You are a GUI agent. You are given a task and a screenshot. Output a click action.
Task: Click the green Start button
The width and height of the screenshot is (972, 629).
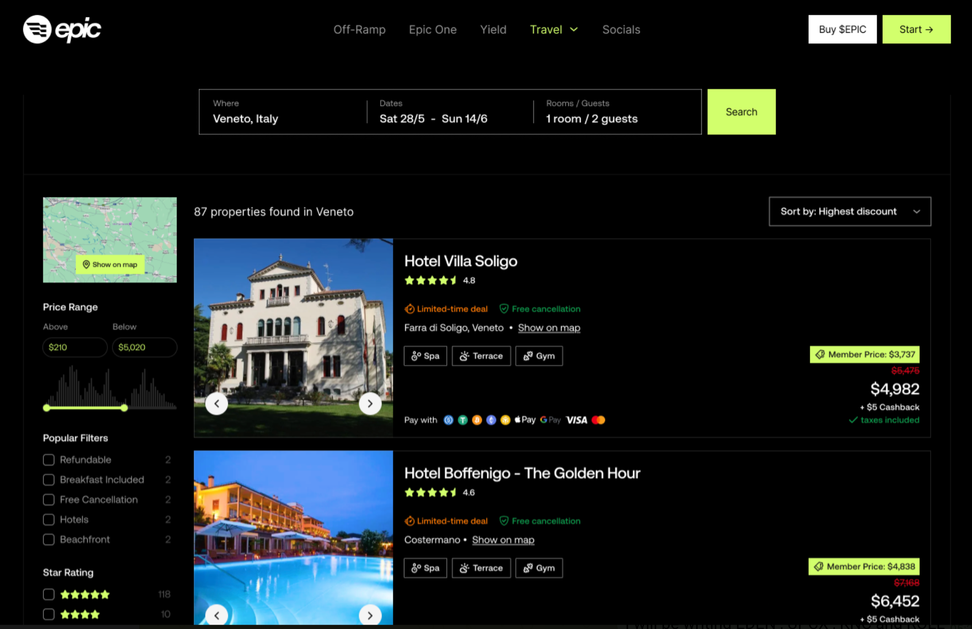(x=917, y=29)
